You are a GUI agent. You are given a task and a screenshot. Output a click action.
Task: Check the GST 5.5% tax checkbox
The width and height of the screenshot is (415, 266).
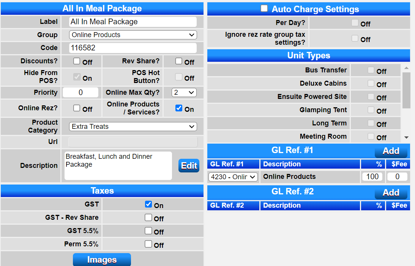pyautogui.click(x=148, y=231)
